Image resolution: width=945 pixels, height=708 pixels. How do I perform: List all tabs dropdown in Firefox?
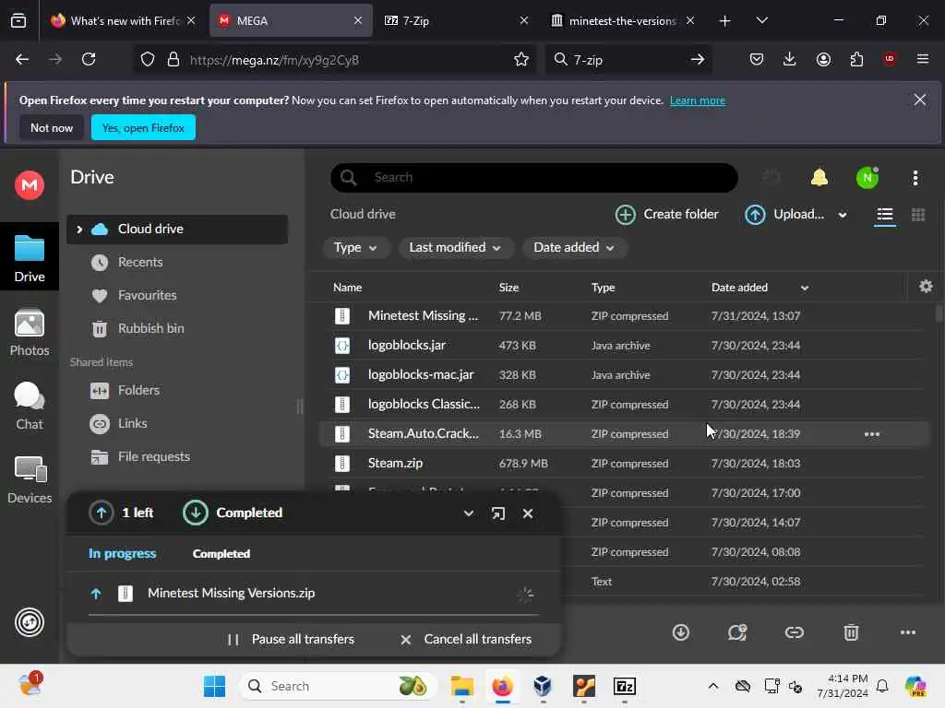(761, 20)
